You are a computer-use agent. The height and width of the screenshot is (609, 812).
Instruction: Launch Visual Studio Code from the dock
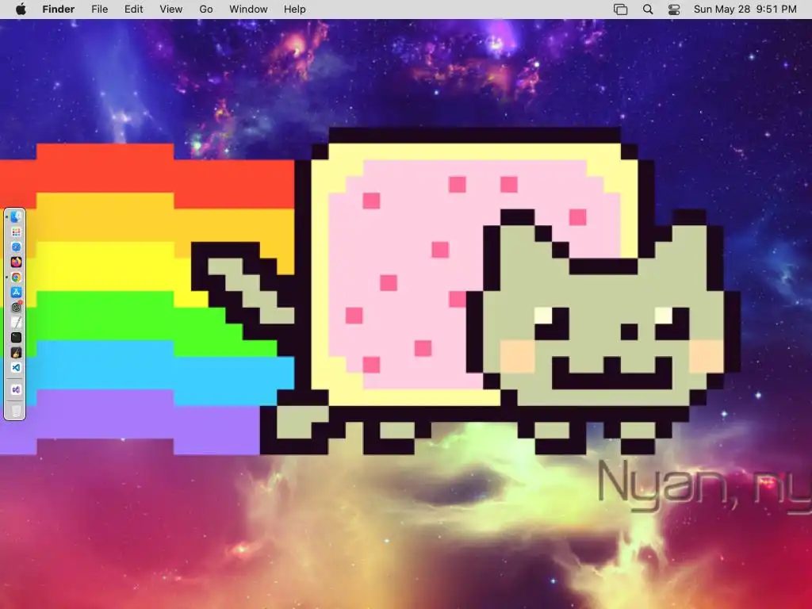[x=16, y=367]
